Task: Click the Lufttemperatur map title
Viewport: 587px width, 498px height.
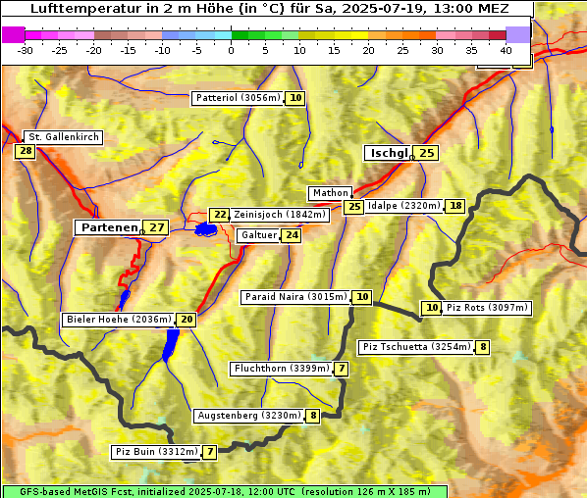Action: [x=269, y=8]
